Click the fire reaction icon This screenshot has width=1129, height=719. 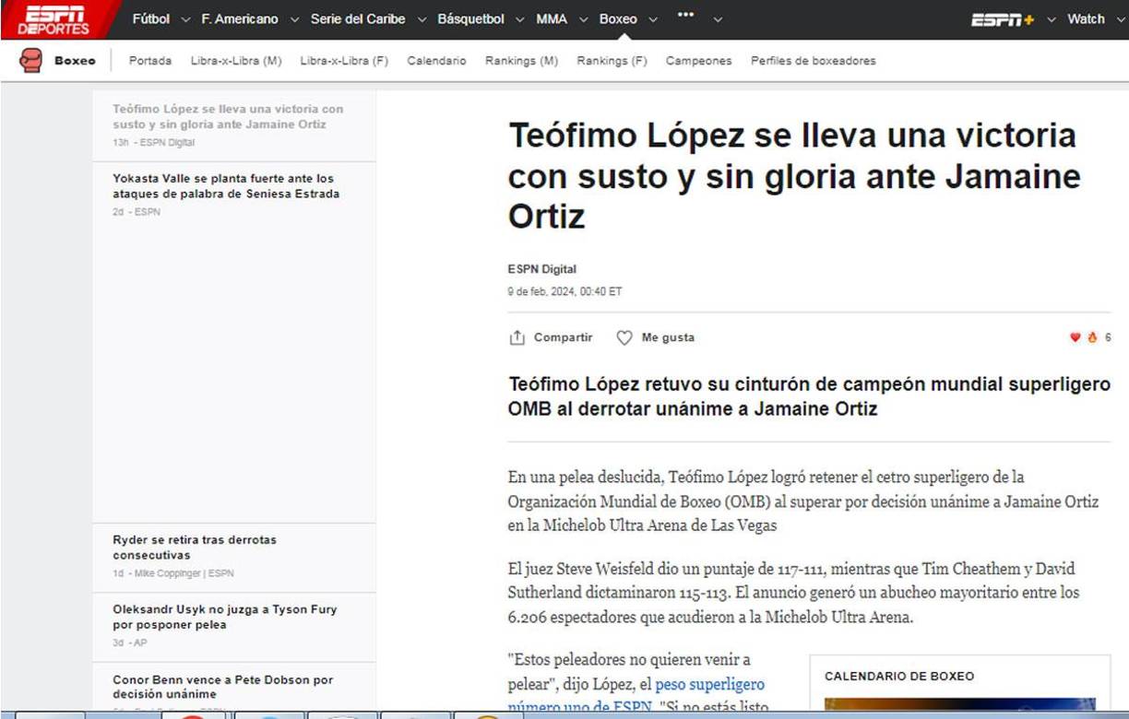[x=1091, y=337]
